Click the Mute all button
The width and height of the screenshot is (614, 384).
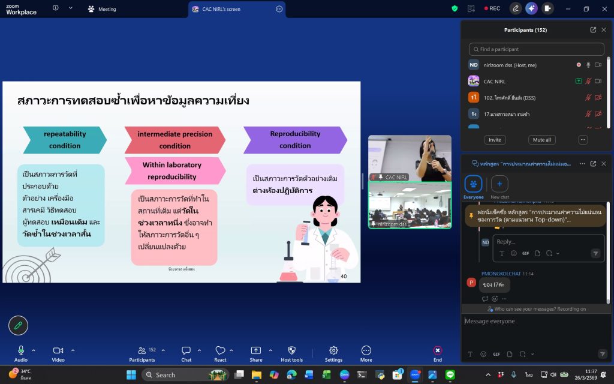[541, 140]
